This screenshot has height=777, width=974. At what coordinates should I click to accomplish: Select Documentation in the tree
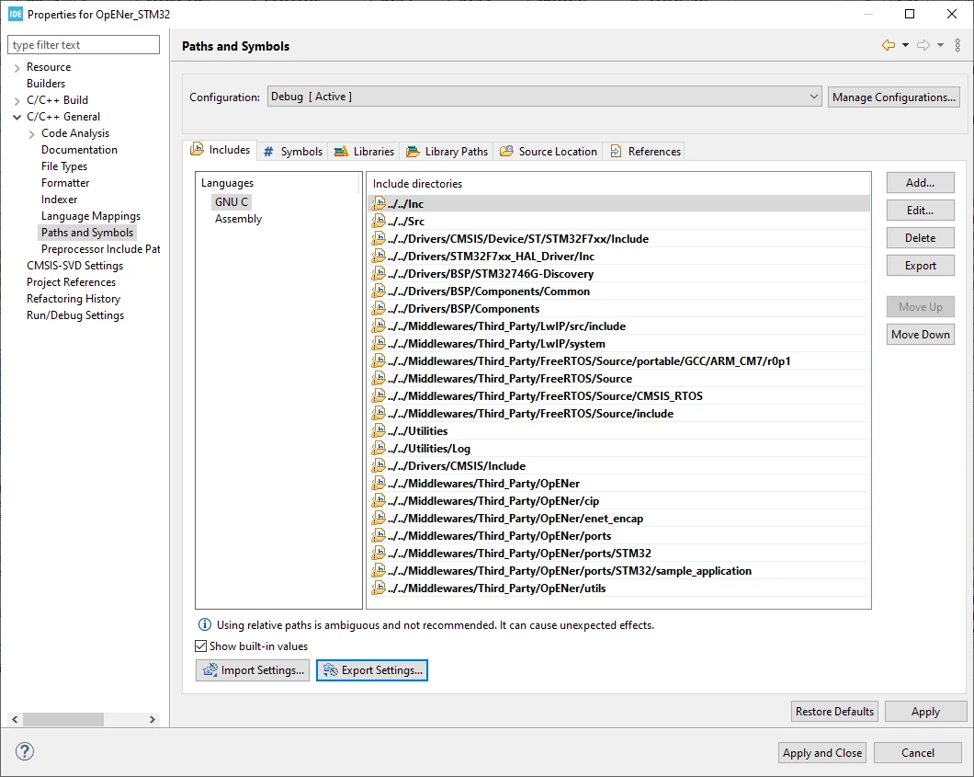coord(80,150)
